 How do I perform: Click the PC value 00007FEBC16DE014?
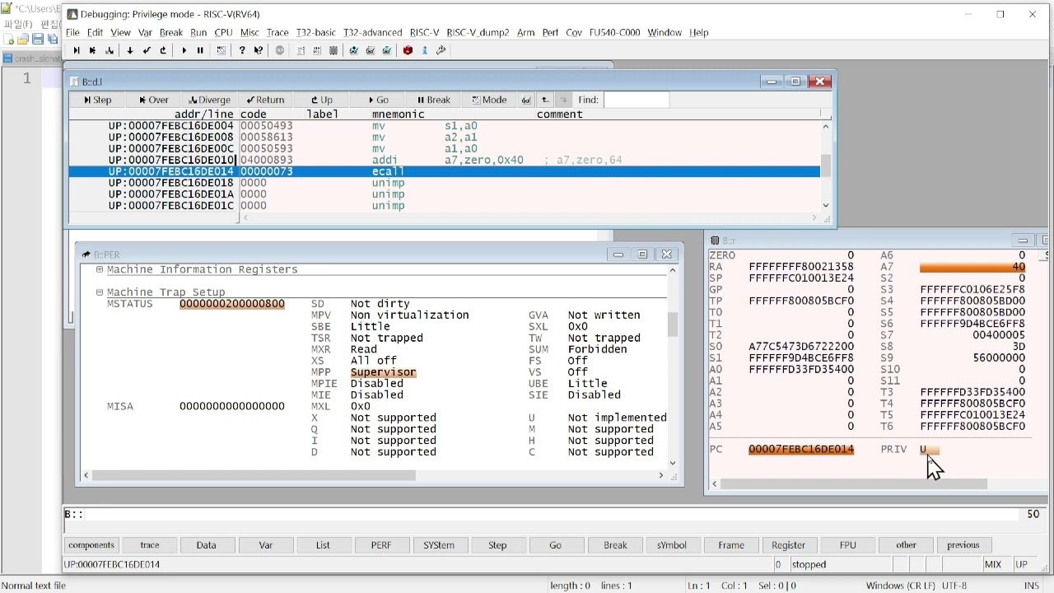pos(801,449)
